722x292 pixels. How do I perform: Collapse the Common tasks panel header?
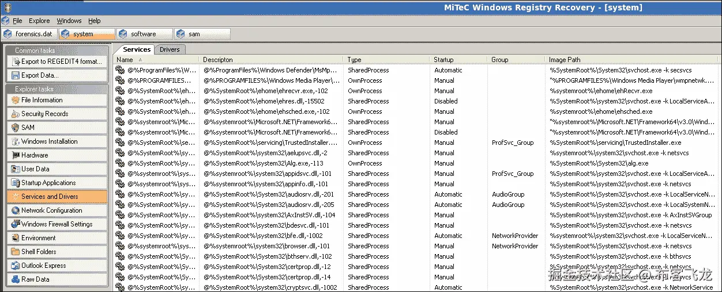tap(57, 50)
